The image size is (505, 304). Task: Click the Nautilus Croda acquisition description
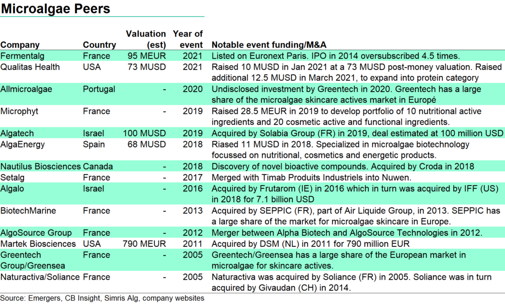[343, 167]
